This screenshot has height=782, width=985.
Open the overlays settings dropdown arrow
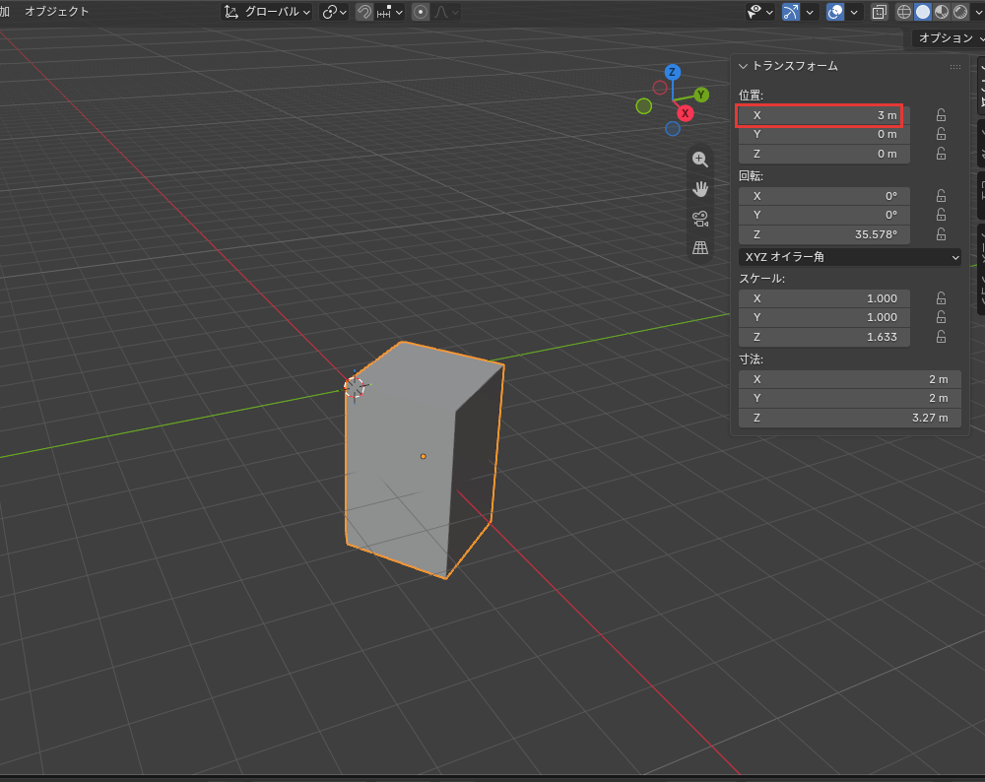tap(854, 12)
